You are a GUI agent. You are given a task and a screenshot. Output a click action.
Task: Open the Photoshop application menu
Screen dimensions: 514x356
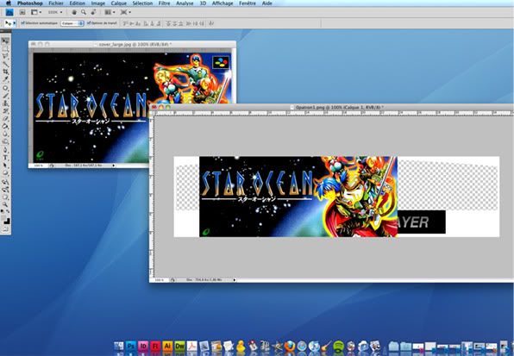(30, 3)
